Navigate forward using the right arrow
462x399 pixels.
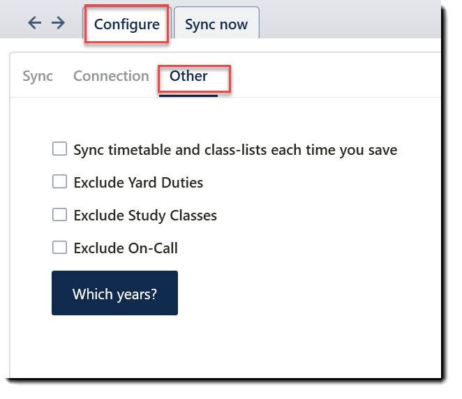(x=58, y=23)
